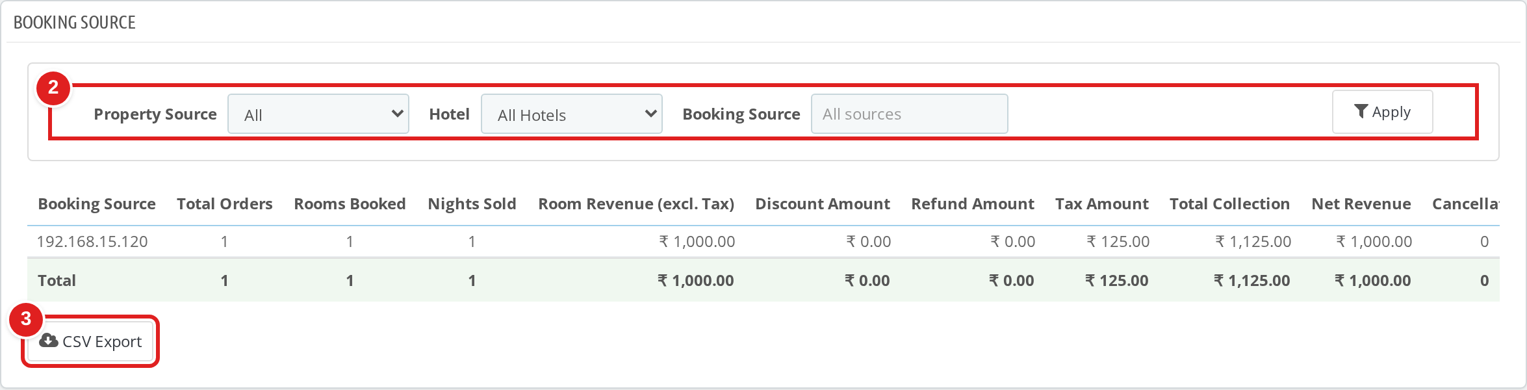Select the 192.168.15.120 booking source cell
1527x390 pixels.
pyautogui.click(x=92, y=241)
